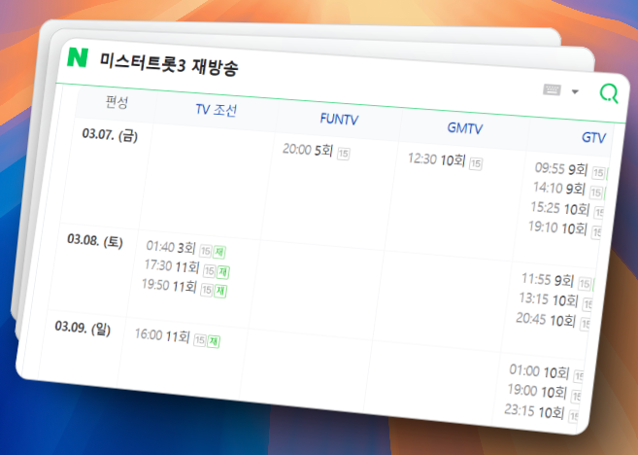Click the 편성 column header
This screenshot has height=455, width=638.
click(x=117, y=102)
